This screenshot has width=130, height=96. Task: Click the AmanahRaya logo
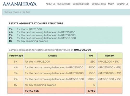(20, 4)
